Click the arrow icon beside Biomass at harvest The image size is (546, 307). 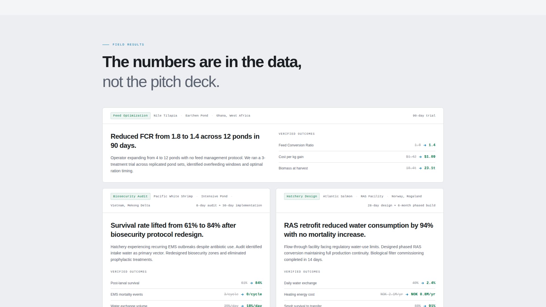point(420,168)
